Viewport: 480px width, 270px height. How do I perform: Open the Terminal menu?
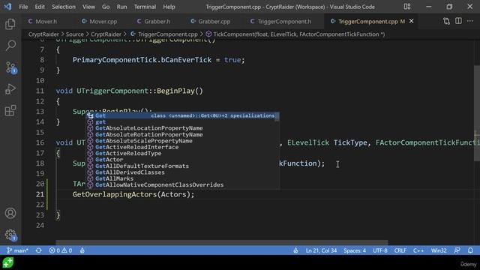[145, 7]
